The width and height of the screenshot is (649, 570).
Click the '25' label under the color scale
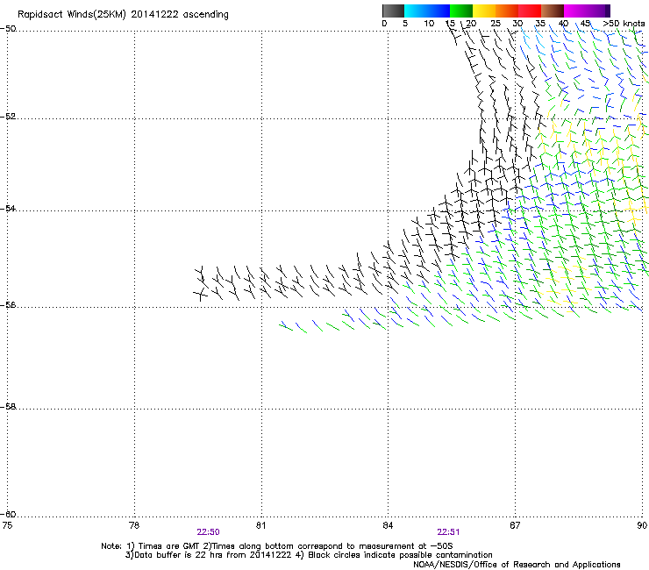tap(496, 24)
